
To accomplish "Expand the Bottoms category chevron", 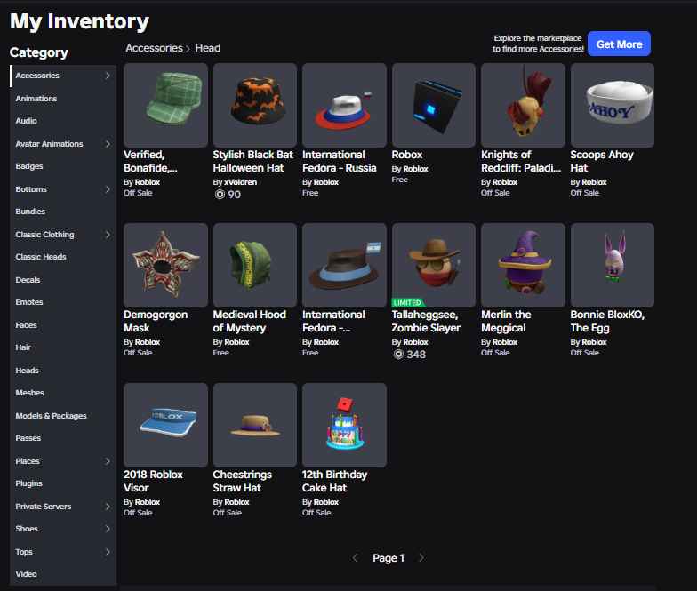I will pos(108,189).
